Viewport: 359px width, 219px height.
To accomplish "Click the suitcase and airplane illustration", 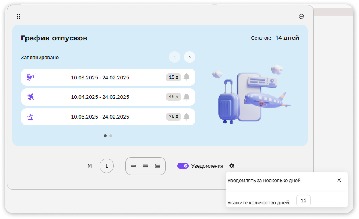I will coord(251,94).
